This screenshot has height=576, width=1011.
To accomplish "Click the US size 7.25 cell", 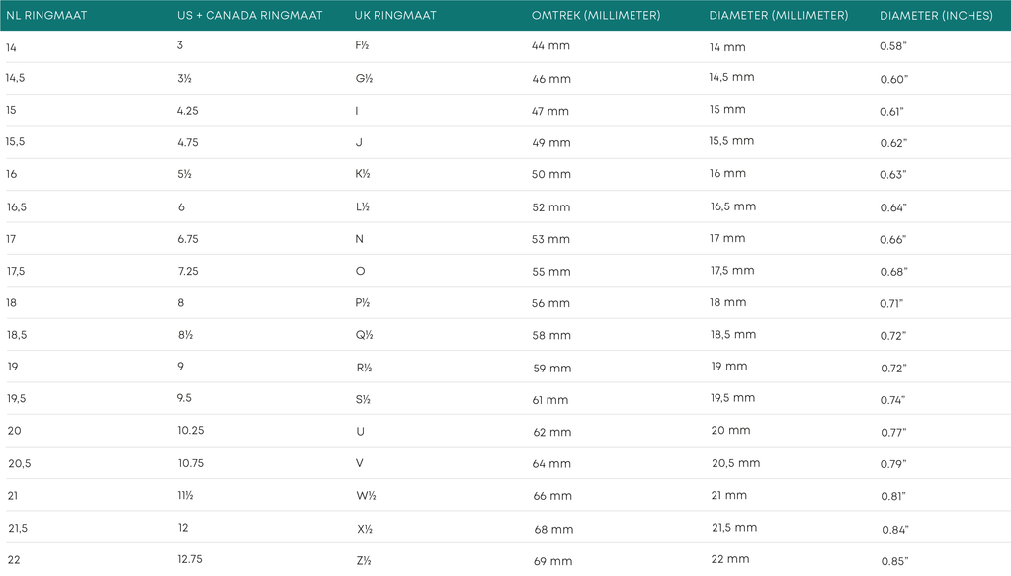I will click(188, 271).
